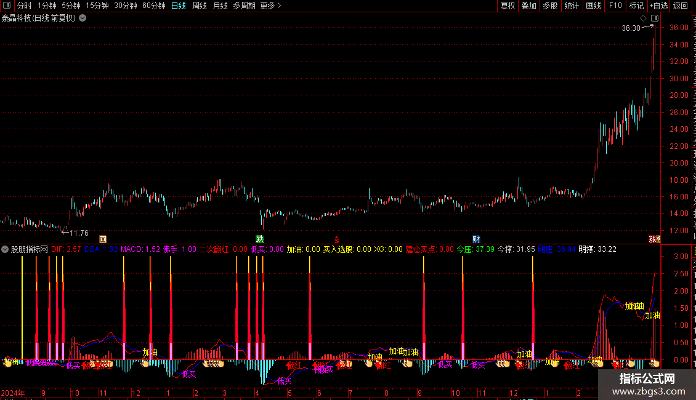Viewport: 696px width, 400px height.
Task: Click the 佛手: 1.00 value
Action: [x=180, y=249]
